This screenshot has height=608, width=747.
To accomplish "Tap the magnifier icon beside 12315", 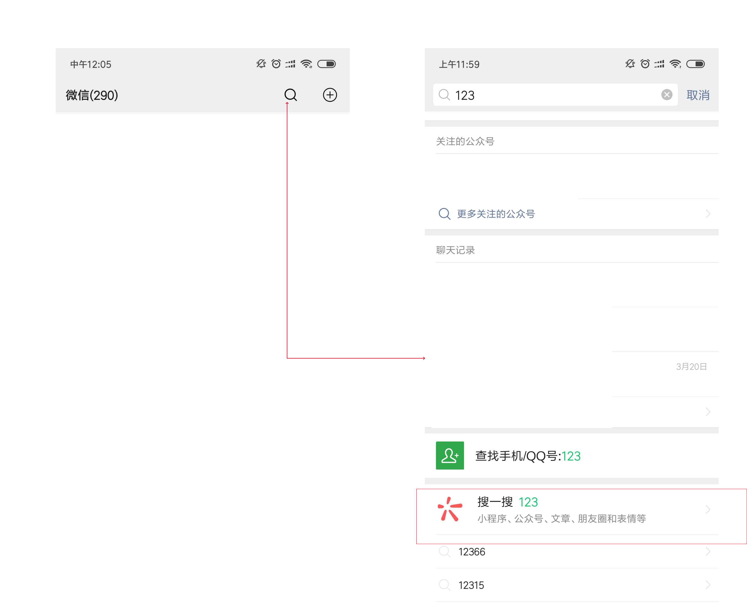I will pos(444,585).
